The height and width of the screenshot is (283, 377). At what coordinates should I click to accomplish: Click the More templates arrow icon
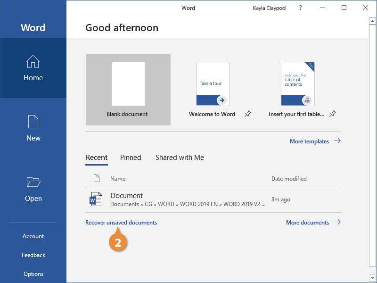point(337,141)
